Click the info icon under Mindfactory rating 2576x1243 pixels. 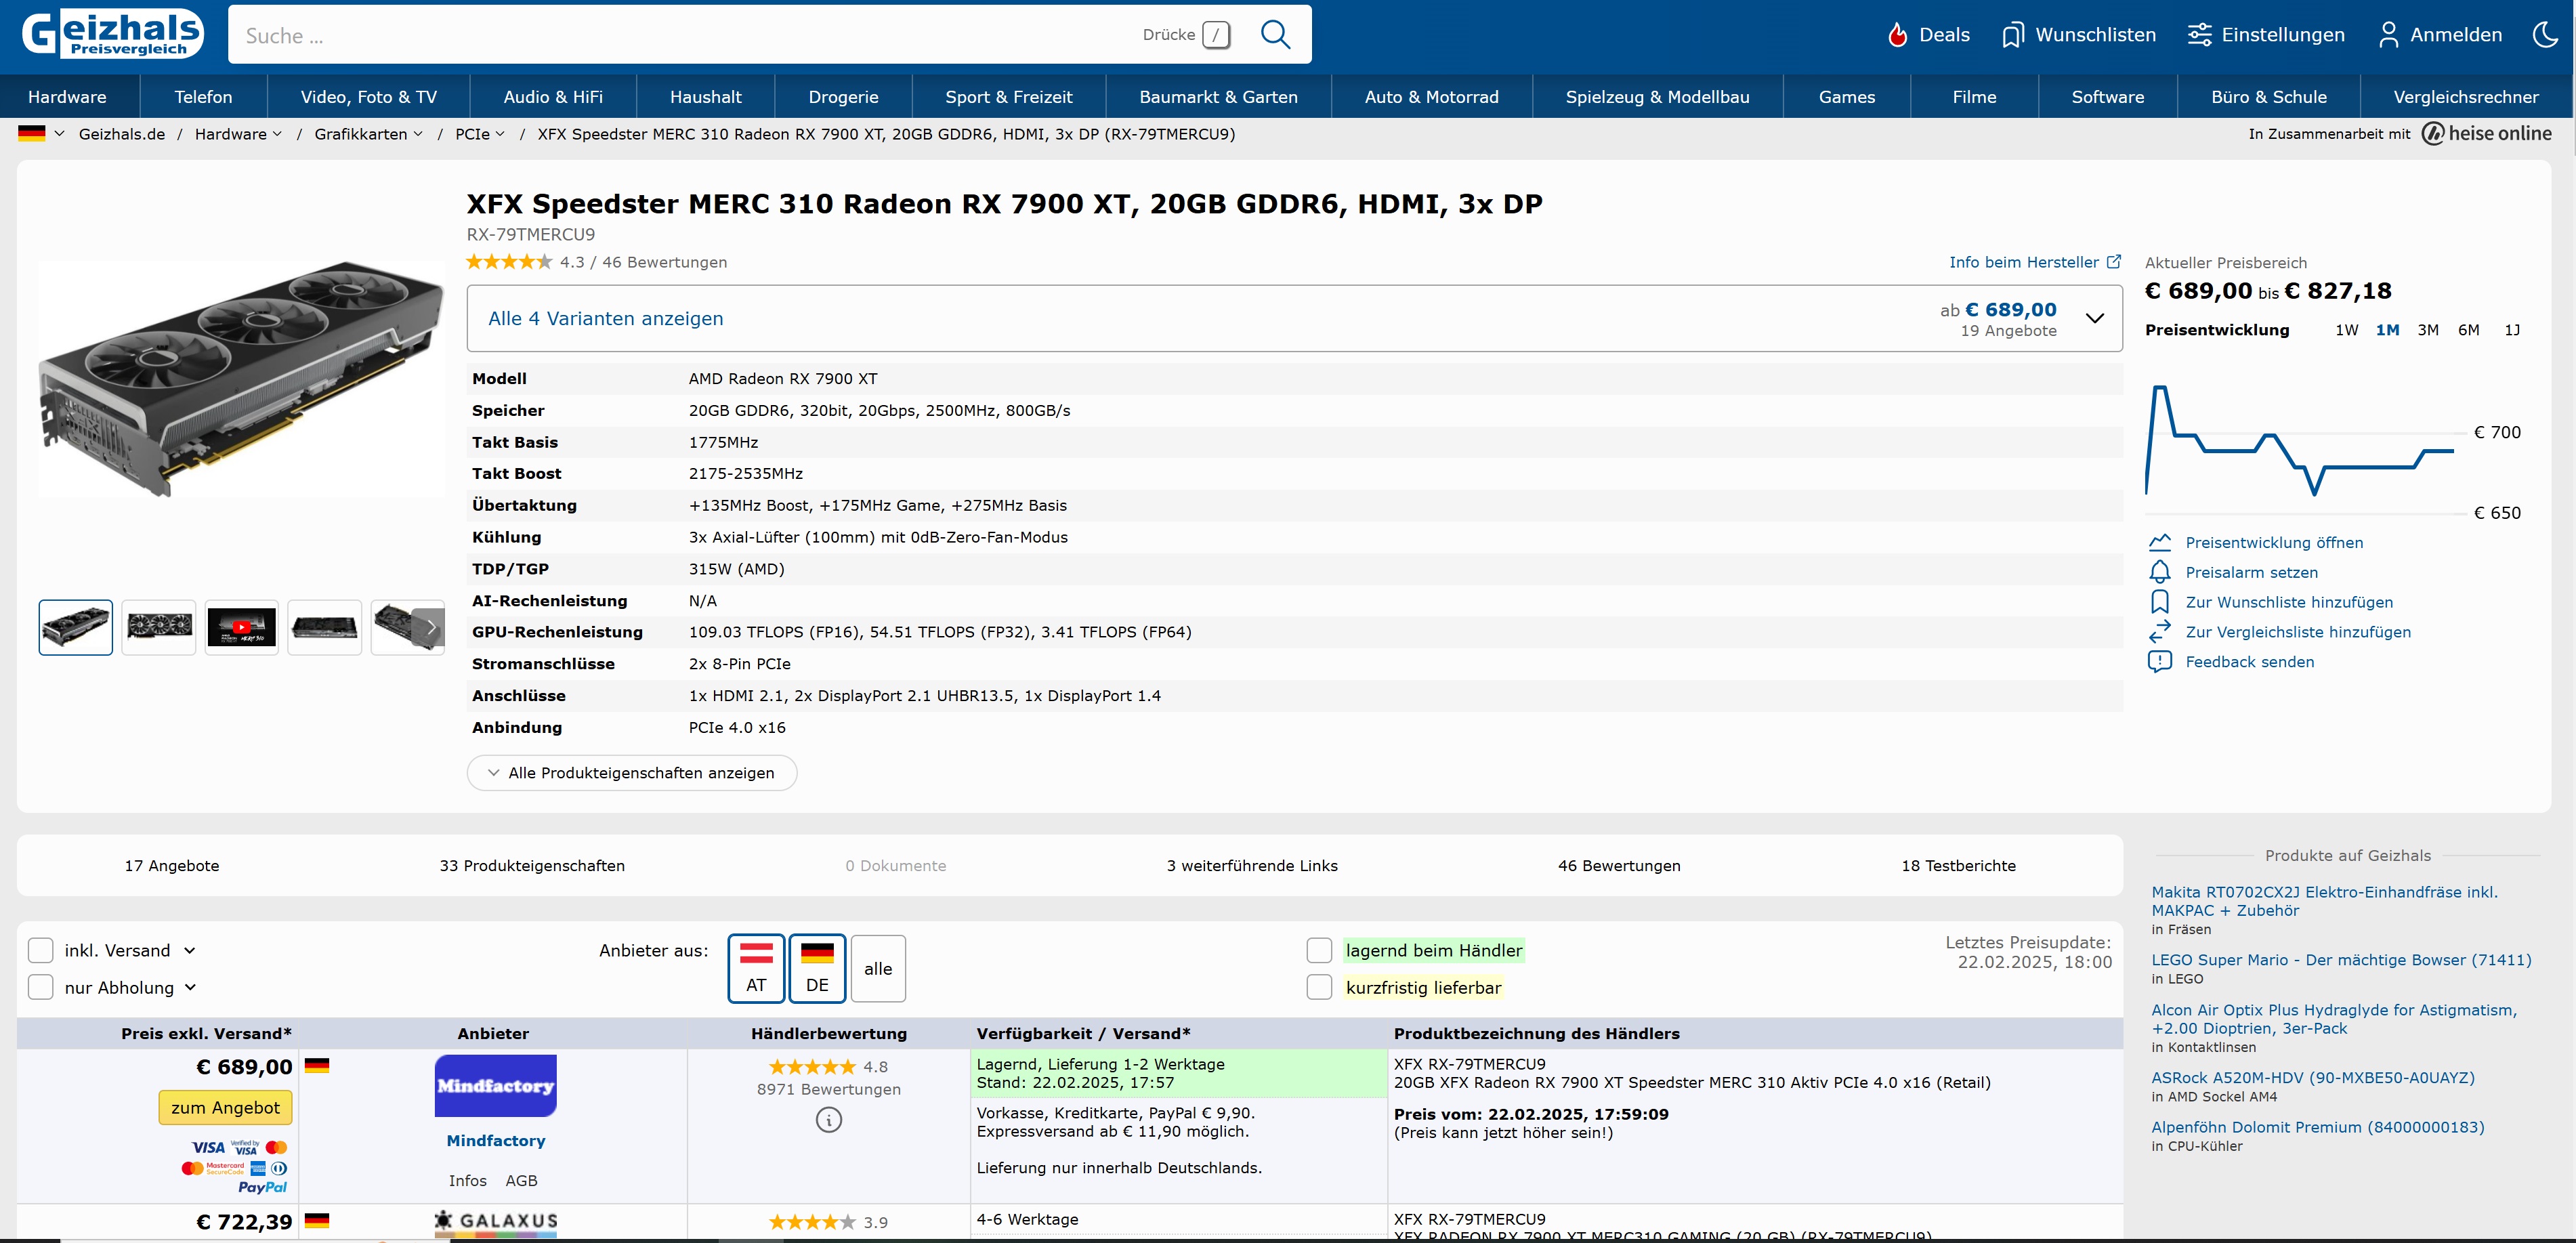pyautogui.click(x=829, y=1120)
